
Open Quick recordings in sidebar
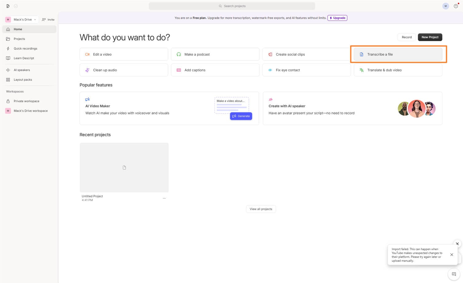pos(29,48)
